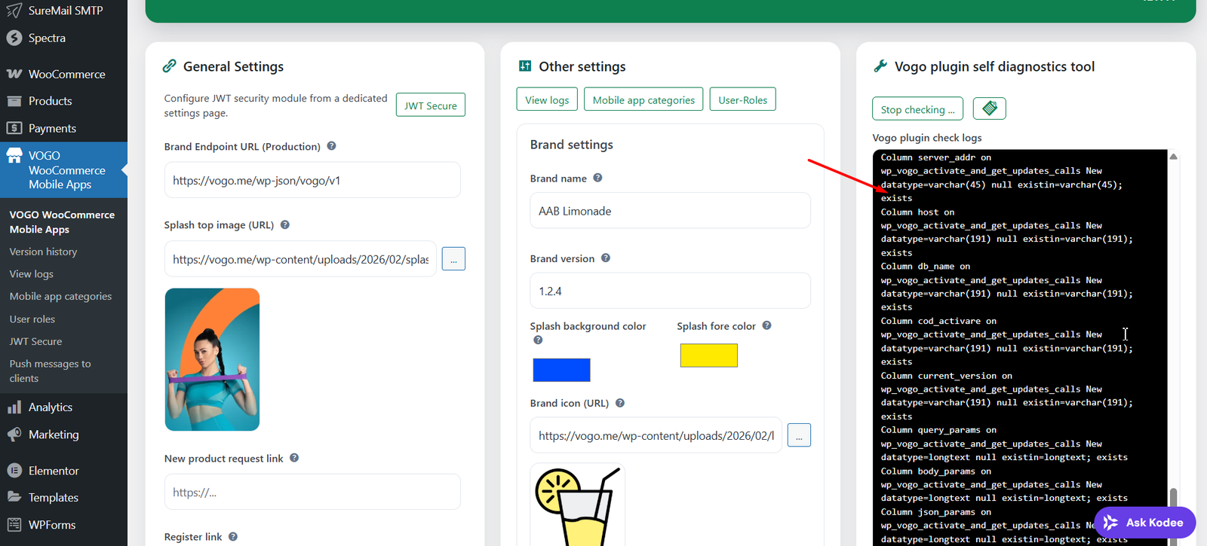Go to User roles submenu link
Image resolution: width=1207 pixels, height=546 pixels.
[32, 319]
